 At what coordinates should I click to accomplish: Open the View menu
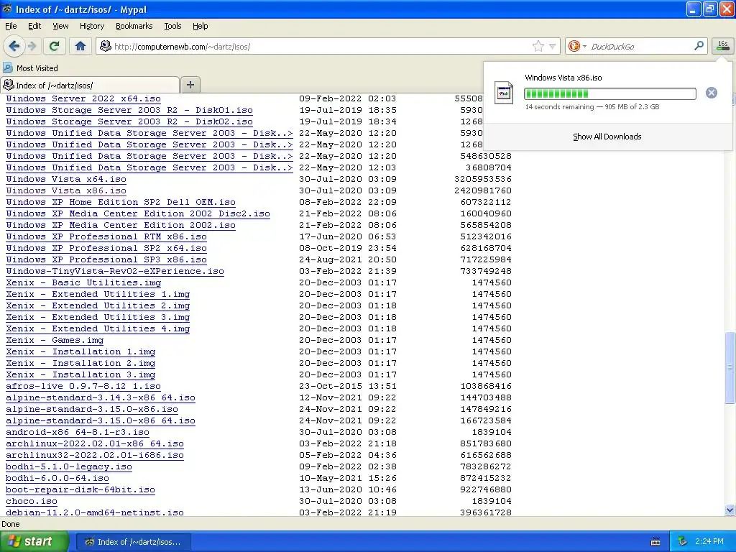point(60,26)
